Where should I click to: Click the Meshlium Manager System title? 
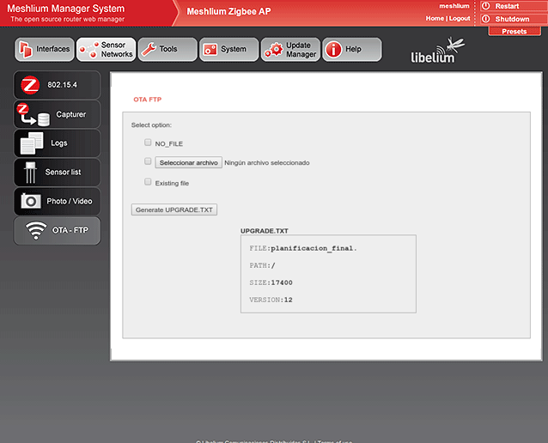[x=65, y=9]
